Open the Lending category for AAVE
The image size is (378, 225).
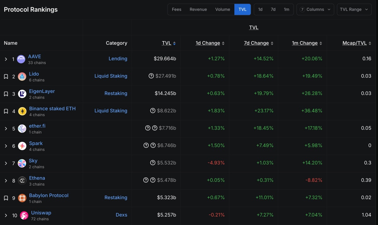(x=118, y=59)
